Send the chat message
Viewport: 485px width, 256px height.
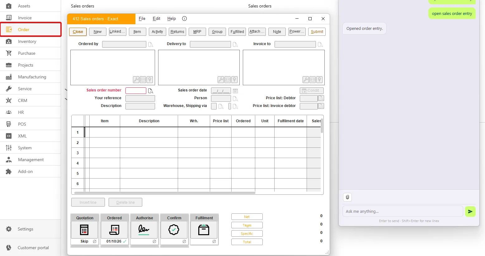470,212
